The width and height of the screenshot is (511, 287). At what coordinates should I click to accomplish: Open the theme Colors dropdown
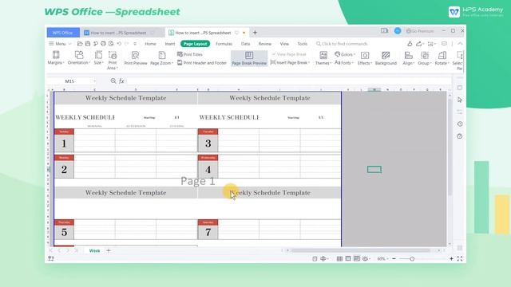pos(345,54)
